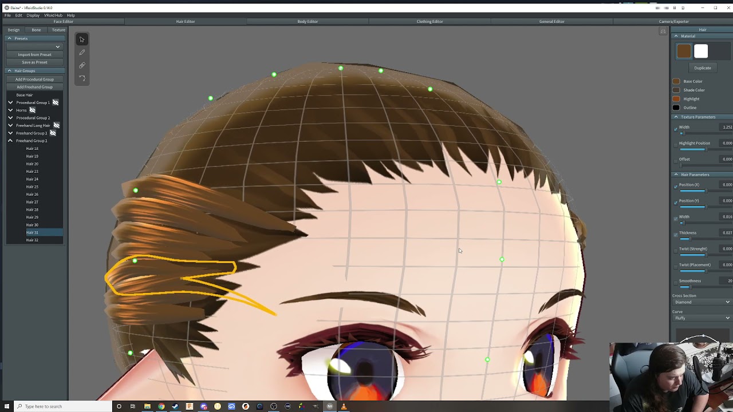Open Steam from the taskbar

coord(175,406)
